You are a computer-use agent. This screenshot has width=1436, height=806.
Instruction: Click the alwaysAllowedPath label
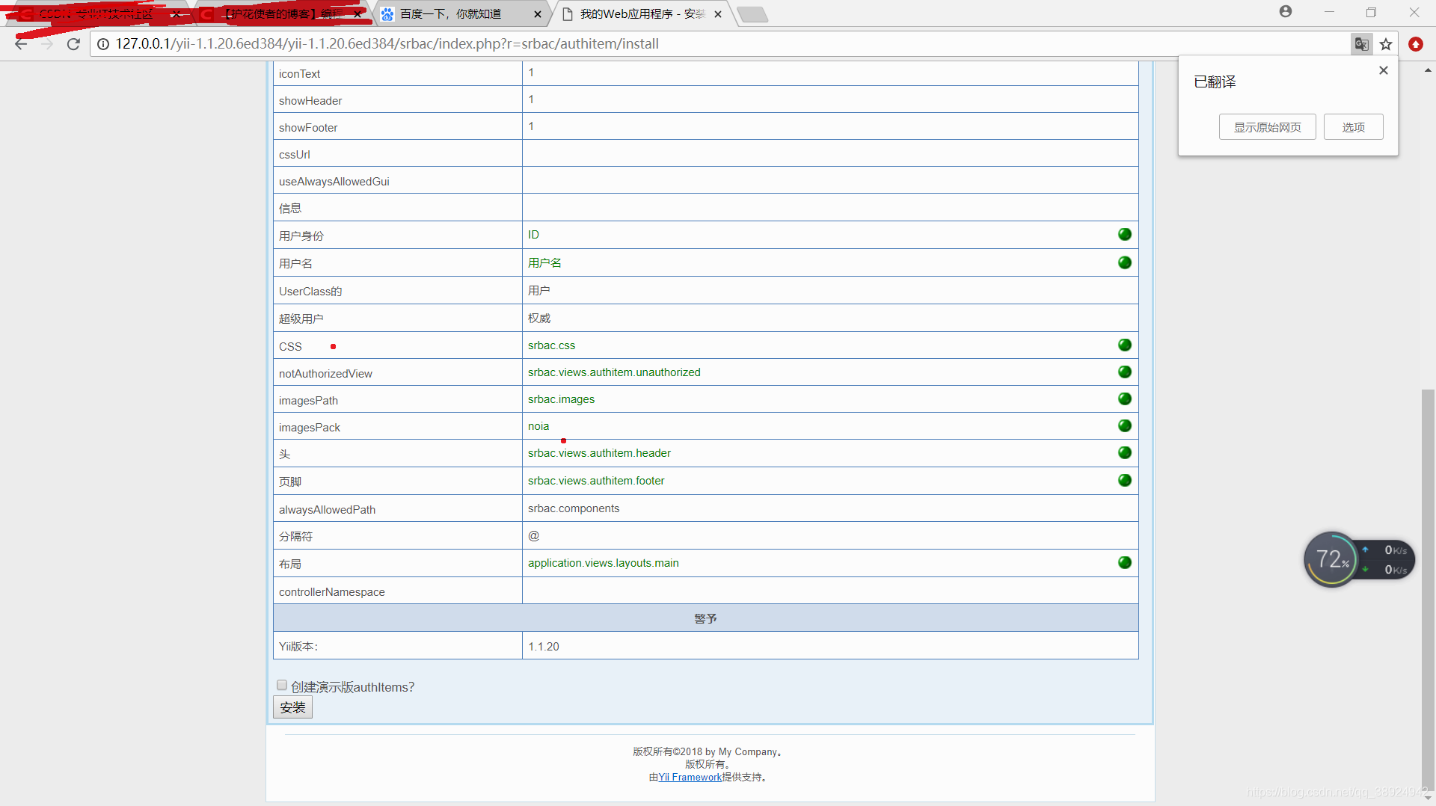327,510
